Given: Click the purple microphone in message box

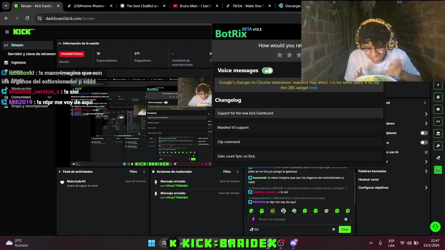Looking at the screenshot, I should (x=253, y=219).
